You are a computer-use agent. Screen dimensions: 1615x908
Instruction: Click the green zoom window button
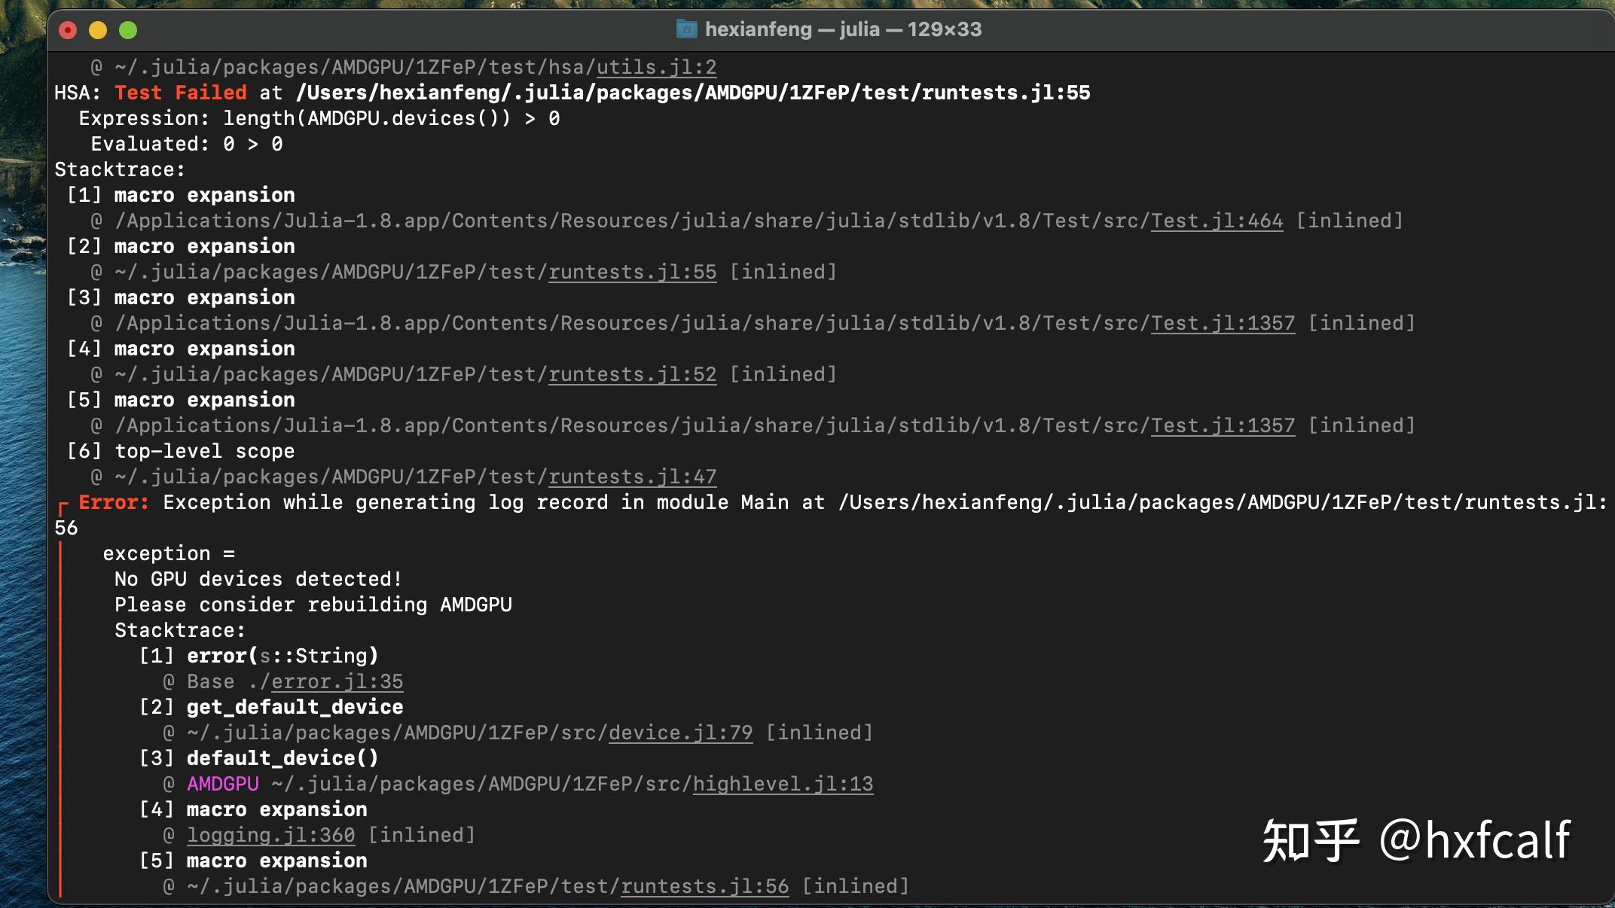[128, 30]
